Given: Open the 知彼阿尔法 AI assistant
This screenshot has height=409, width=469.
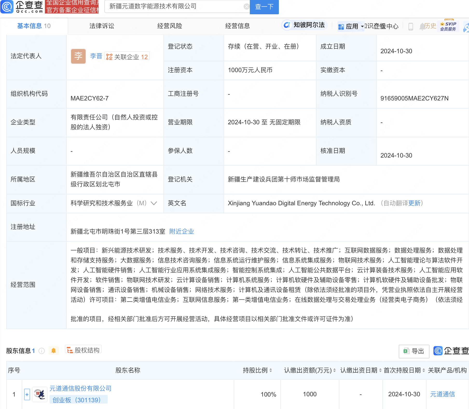Looking at the screenshot, I should click(304, 25).
